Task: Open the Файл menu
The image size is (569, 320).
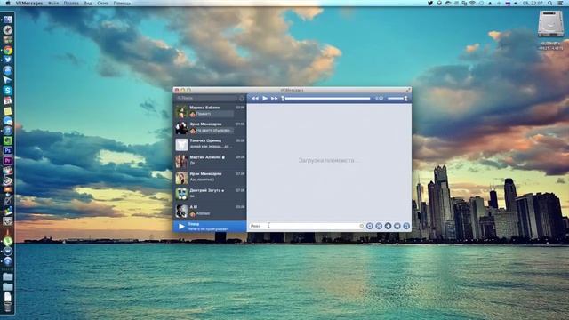Action: 53,3
